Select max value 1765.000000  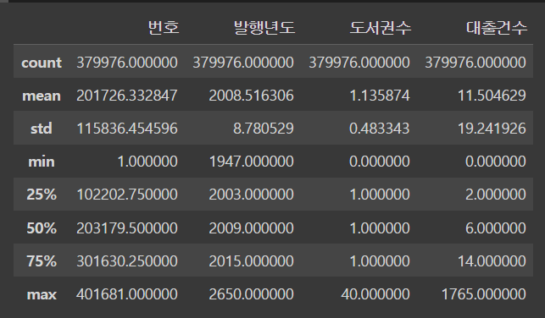pos(484,294)
